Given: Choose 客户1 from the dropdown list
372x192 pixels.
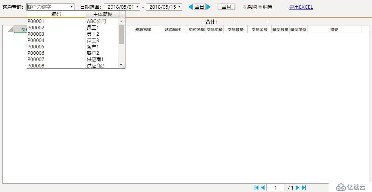Looking at the screenshot, I should pyautogui.click(x=93, y=47).
